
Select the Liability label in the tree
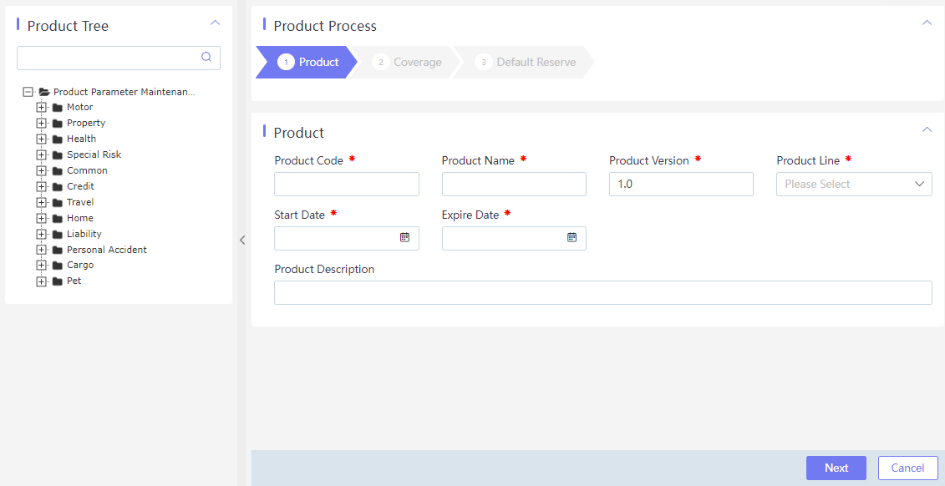point(84,234)
